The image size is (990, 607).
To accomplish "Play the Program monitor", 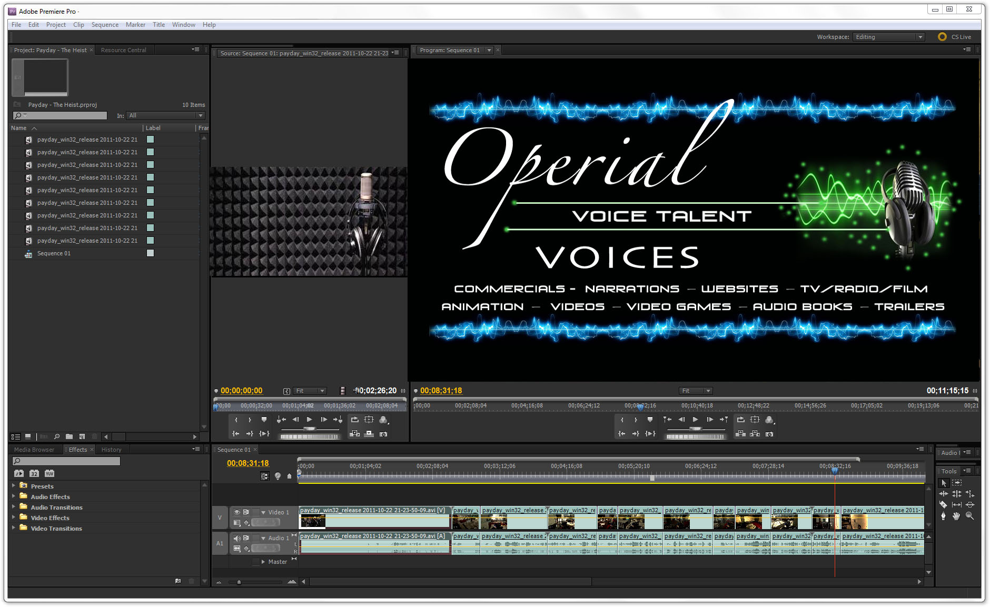I will pyautogui.click(x=695, y=420).
